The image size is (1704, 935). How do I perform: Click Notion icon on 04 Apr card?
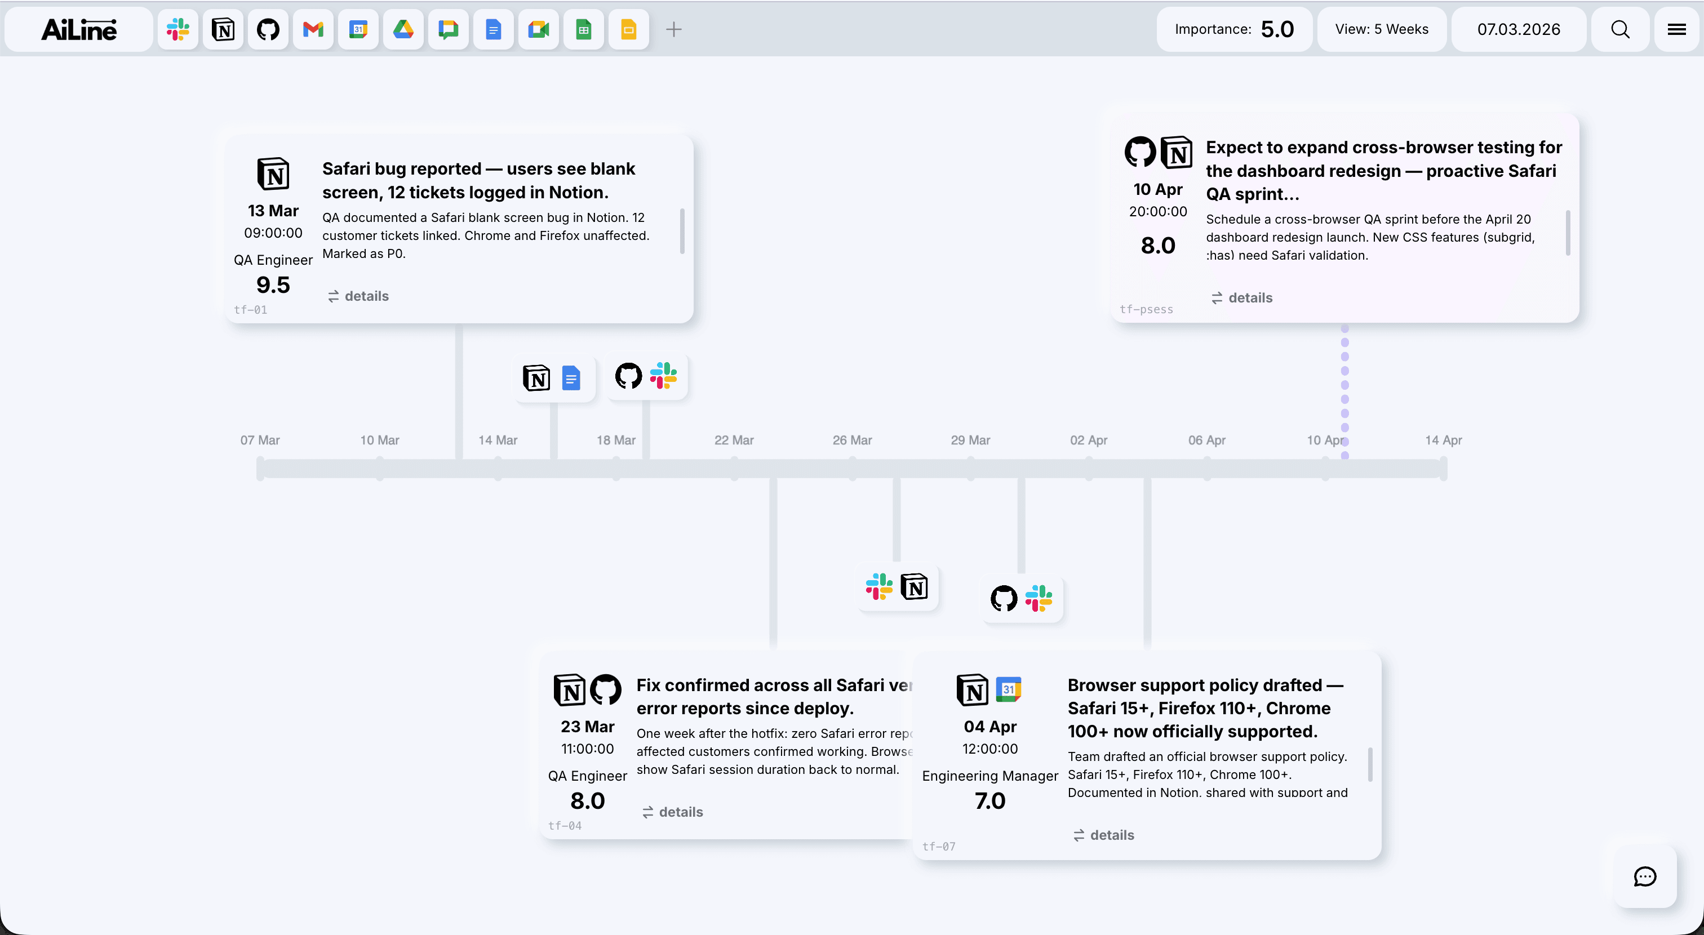coord(973,691)
